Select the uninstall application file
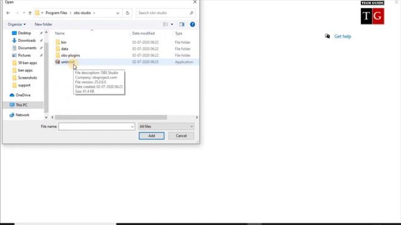The image size is (401, 225). (x=68, y=62)
